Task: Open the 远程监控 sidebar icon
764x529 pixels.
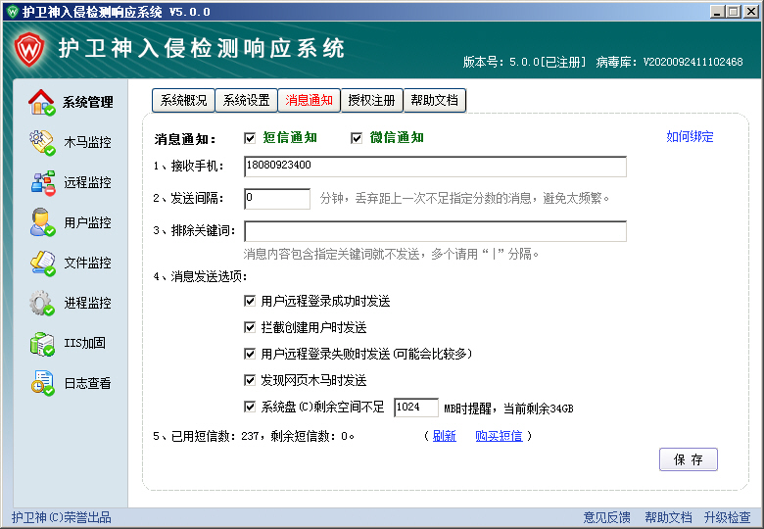Action: coord(42,182)
